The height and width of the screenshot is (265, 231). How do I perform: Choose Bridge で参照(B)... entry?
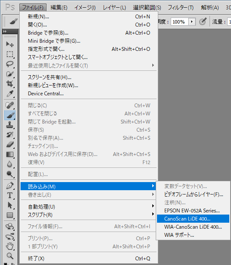[x=89, y=33]
